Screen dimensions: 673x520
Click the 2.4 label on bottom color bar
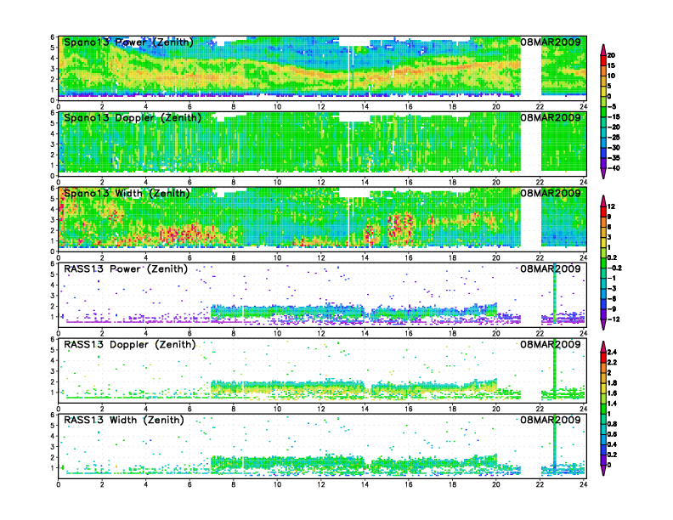612,352
